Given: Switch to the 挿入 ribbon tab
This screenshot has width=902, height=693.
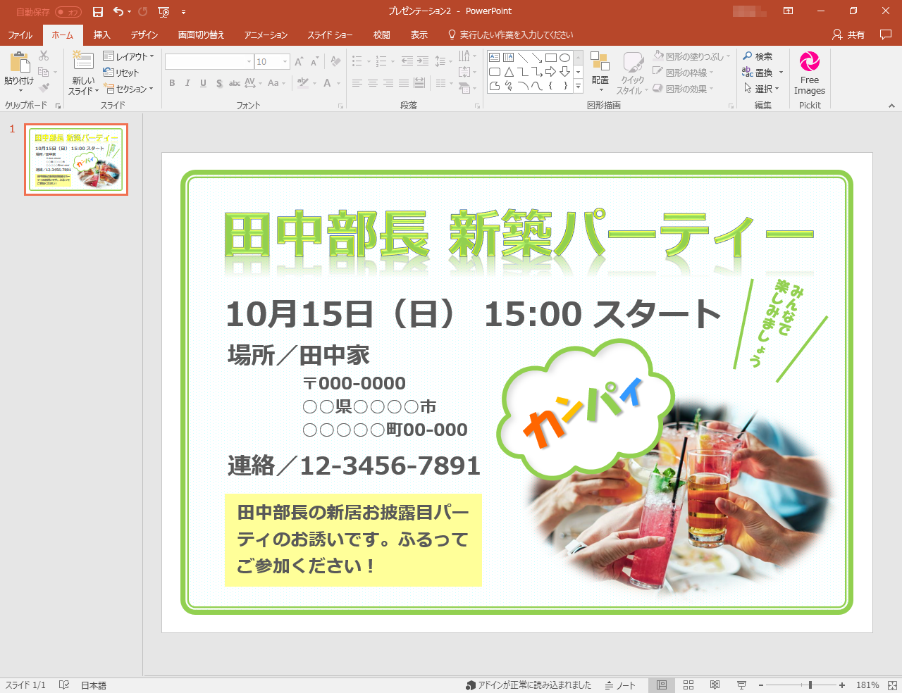Looking at the screenshot, I should [101, 34].
